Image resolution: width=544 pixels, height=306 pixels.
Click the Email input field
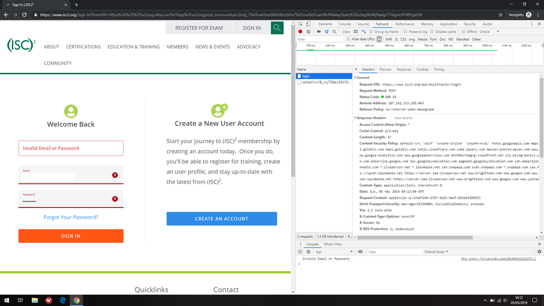coord(49,177)
